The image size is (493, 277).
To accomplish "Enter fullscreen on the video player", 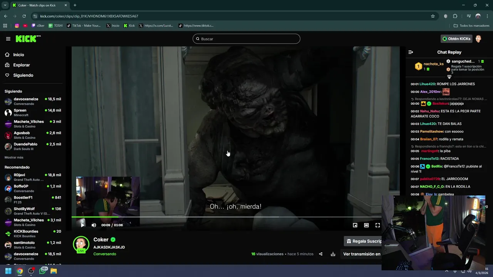I will [377, 225].
